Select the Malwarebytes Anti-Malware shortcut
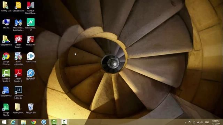Screen dimensions: 223x125 (x=18, y=25)
